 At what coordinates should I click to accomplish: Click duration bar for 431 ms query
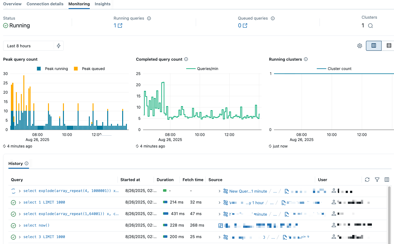[x=166, y=214]
